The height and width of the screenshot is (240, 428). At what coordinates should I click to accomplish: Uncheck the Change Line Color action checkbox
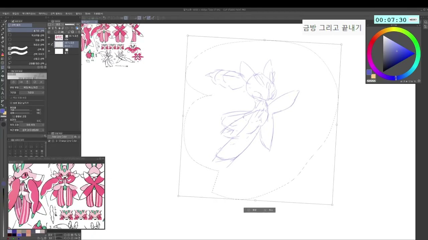coord(49,141)
